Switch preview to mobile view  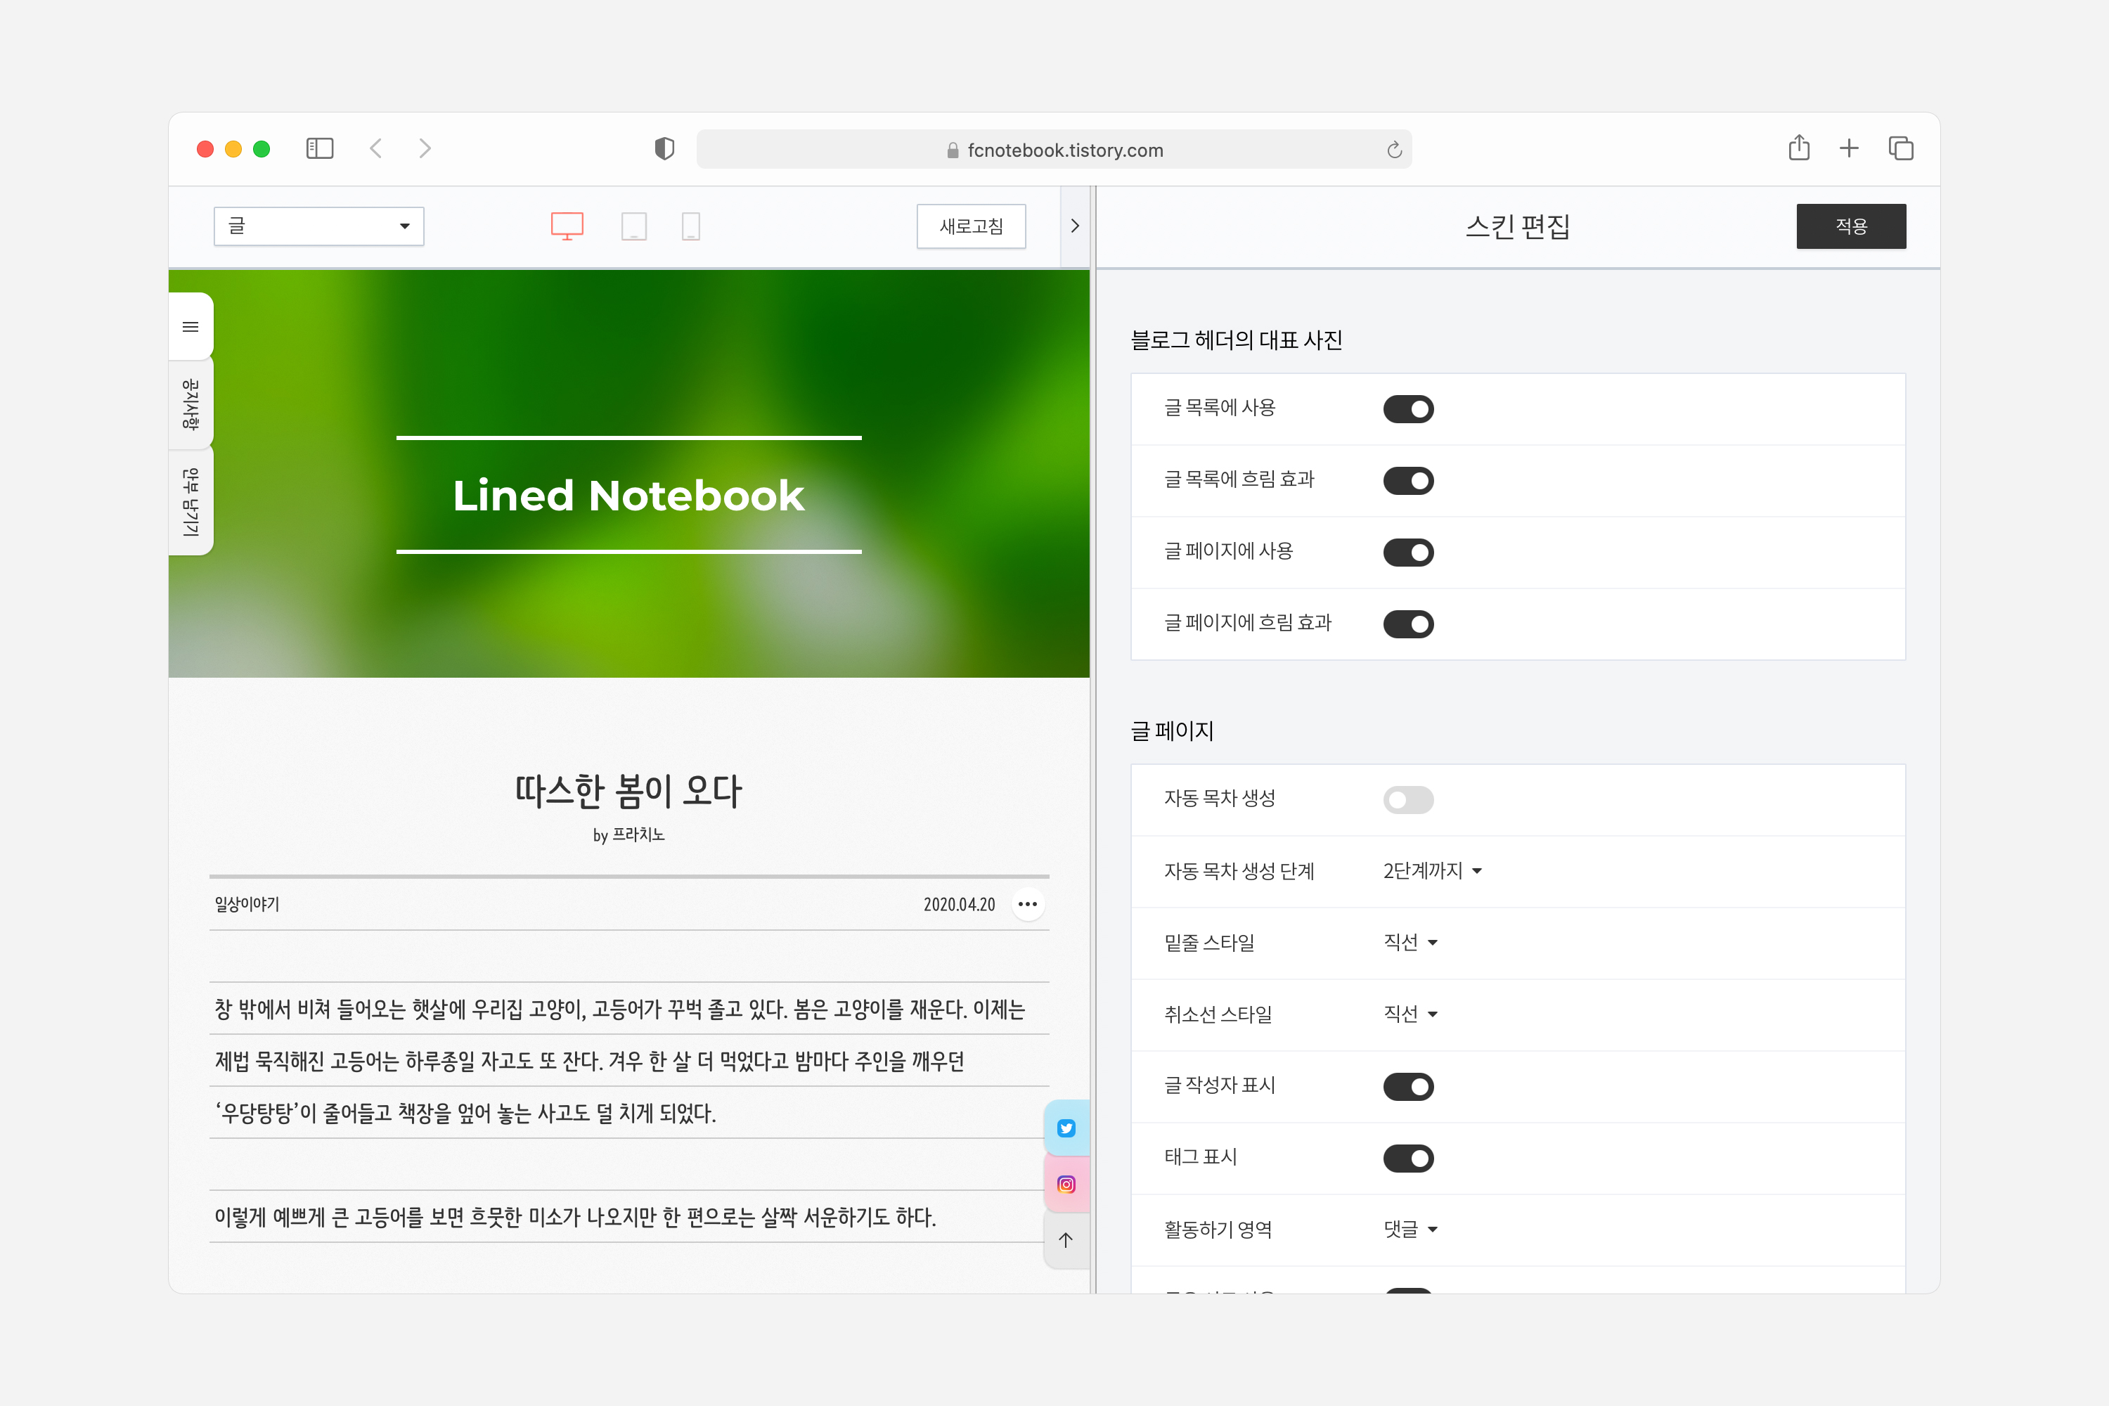tap(690, 227)
